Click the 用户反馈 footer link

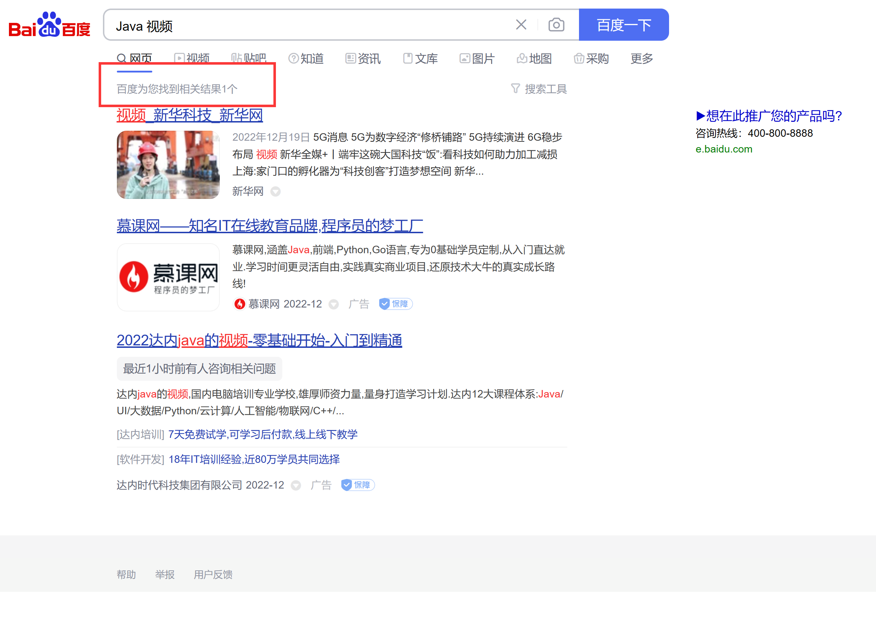coord(213,574)
